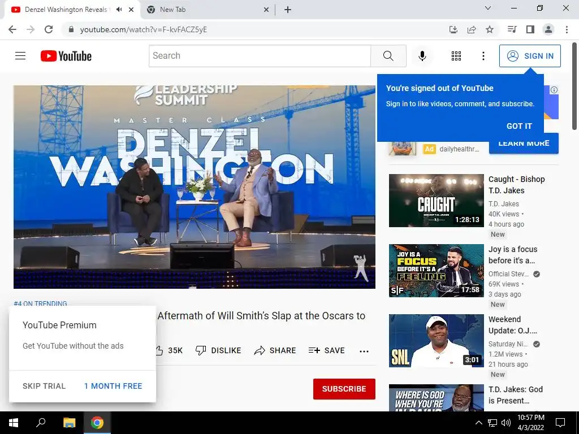Install app icon in address bar
579x434 pixels.
point(453,29)
